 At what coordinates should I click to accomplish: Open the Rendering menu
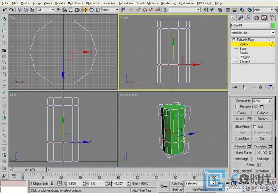169,3
